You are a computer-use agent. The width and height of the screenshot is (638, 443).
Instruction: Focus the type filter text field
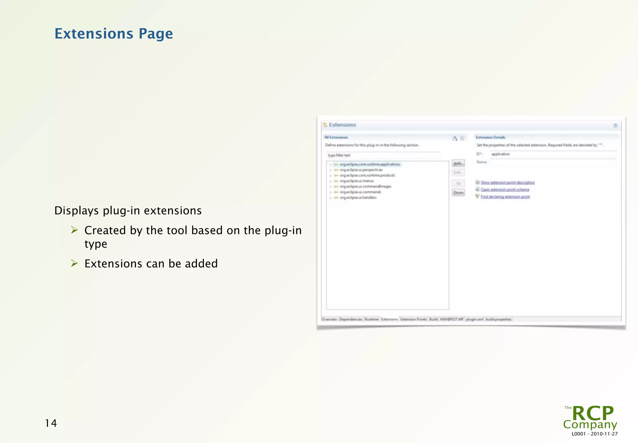click(x=383, y=155)
